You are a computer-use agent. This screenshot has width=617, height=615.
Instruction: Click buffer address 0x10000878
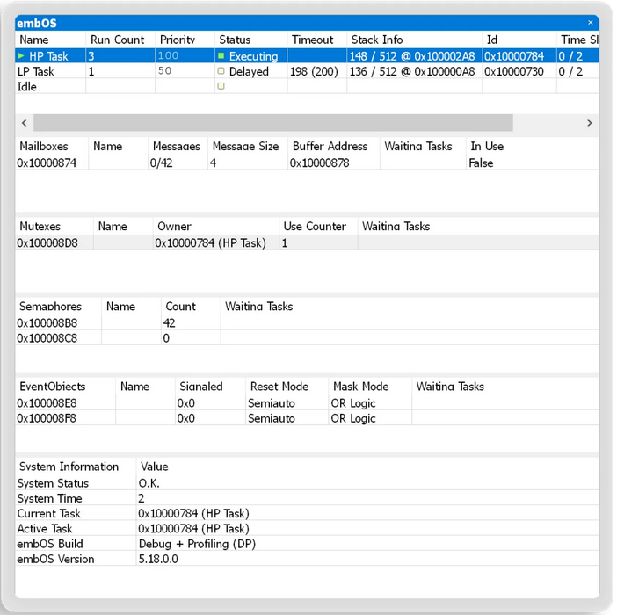320,163
